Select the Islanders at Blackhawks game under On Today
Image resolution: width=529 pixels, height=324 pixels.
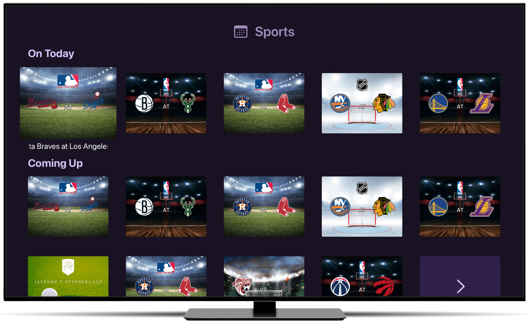point(362,103)
